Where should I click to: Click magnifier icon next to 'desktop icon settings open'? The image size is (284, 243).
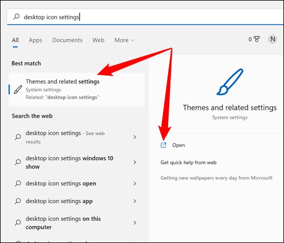[18, 183]
